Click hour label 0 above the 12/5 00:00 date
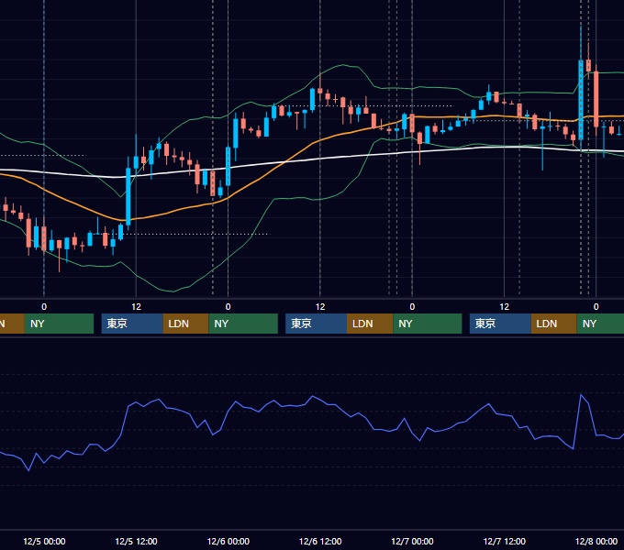 (44, 307)
